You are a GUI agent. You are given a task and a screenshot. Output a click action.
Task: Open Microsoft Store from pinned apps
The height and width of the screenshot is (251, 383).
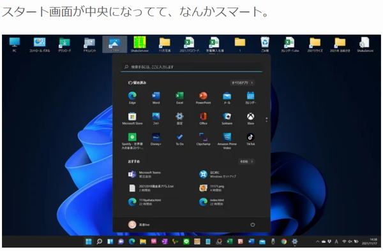[132, 118]
